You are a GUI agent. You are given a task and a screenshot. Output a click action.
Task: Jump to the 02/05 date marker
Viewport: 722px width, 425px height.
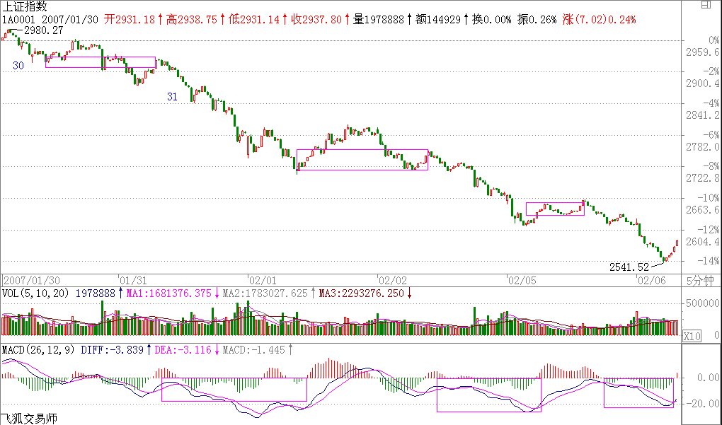tap(523, 280)
